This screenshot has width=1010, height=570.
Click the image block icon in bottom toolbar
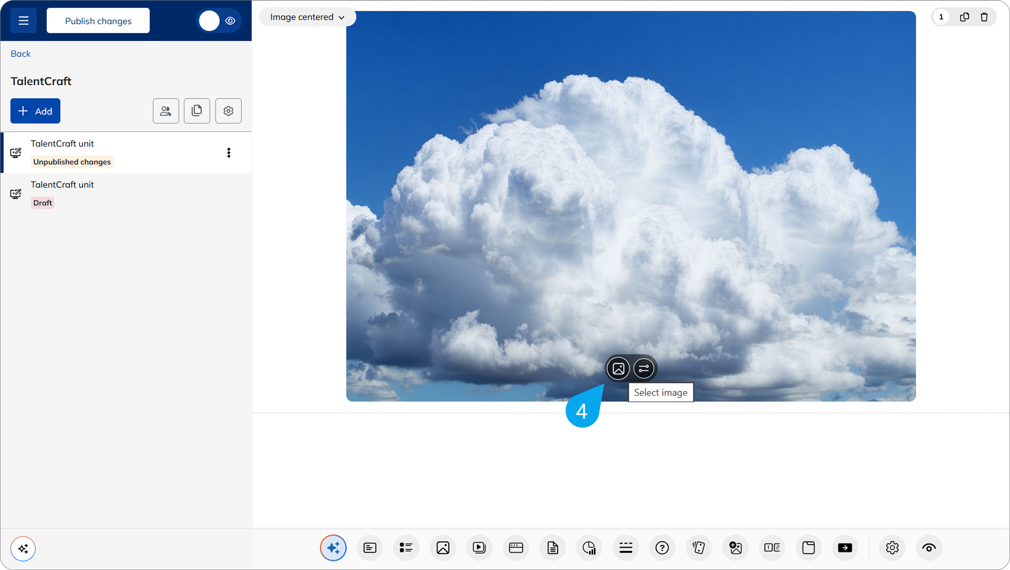pos(443,548)
